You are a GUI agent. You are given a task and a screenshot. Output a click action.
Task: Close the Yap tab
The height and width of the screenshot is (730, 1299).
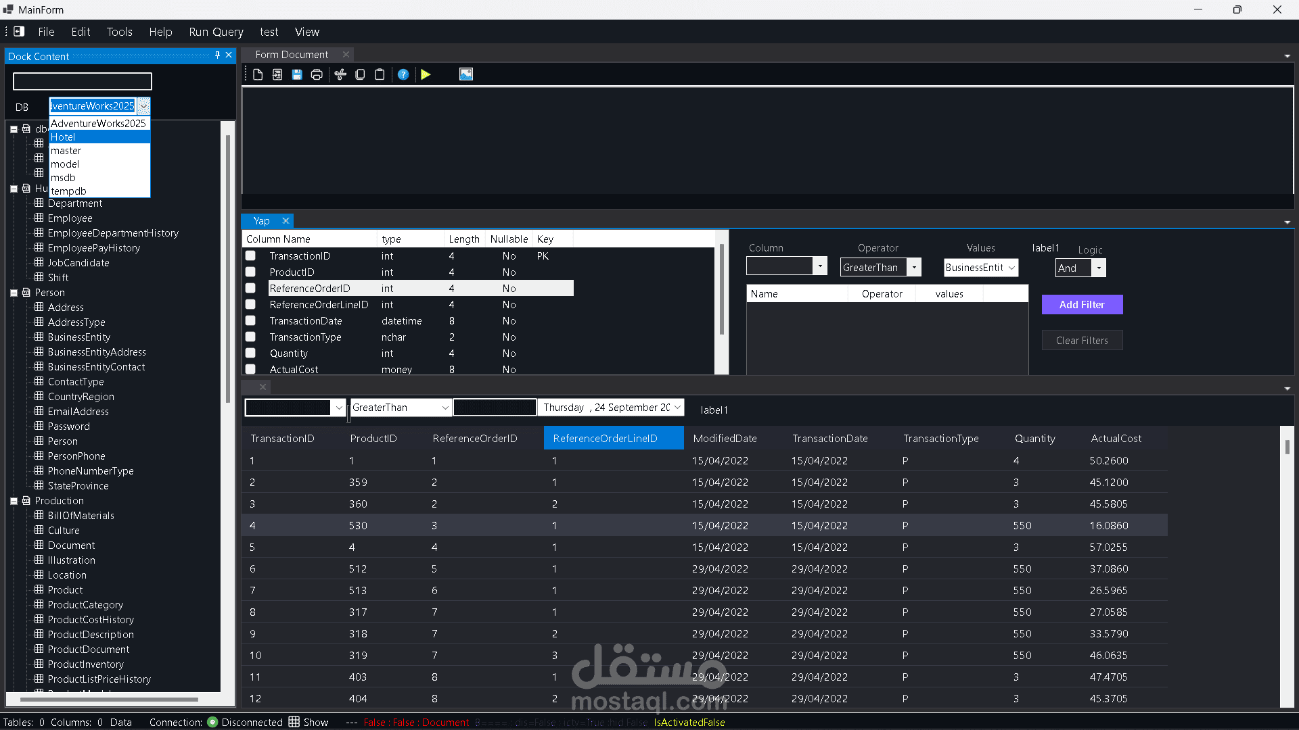pyautogui.click(x=286, y=221)
